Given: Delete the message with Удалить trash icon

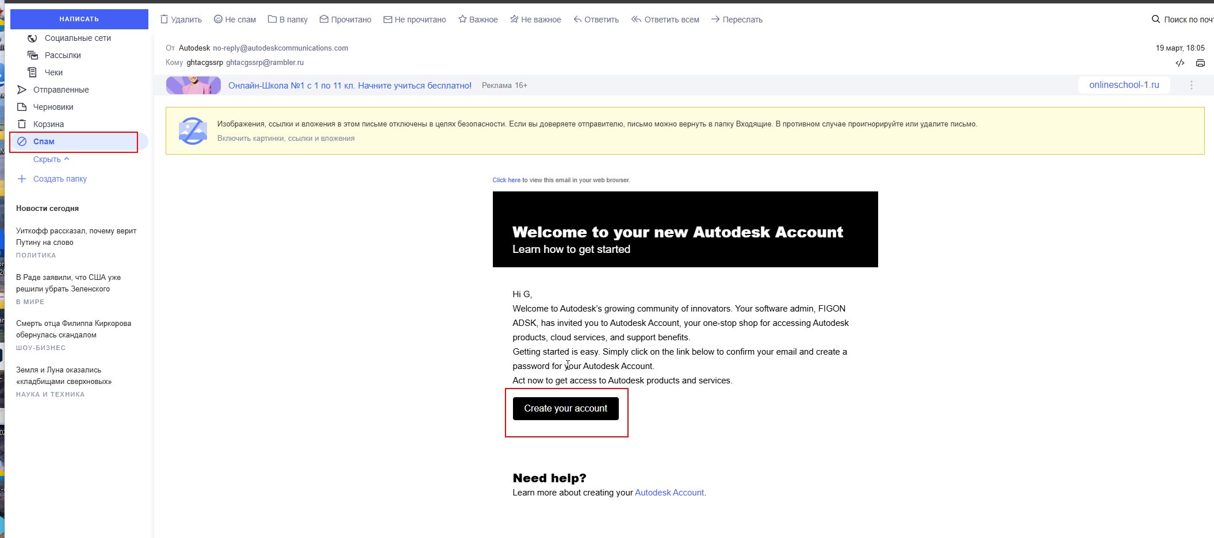Looking at the screenshot, I should tap(181, 20).
